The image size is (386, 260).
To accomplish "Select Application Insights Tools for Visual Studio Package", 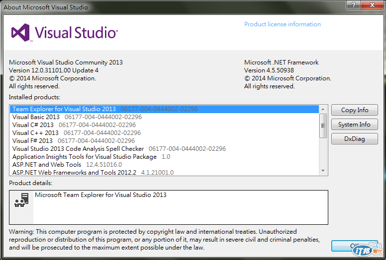I will 165,157.
